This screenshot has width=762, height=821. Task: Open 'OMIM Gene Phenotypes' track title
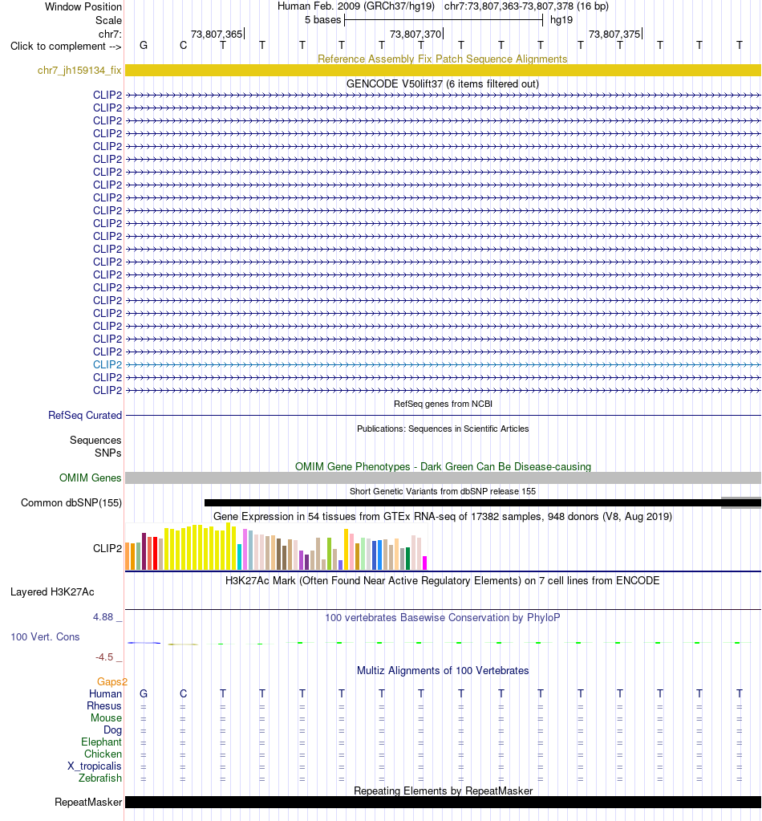click(x=443, y=466)
